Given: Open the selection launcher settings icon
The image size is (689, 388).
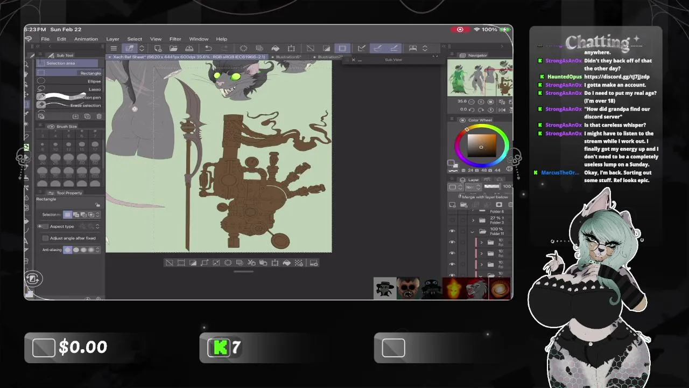Looking at the screenshot, I should (x=314, y=263).
